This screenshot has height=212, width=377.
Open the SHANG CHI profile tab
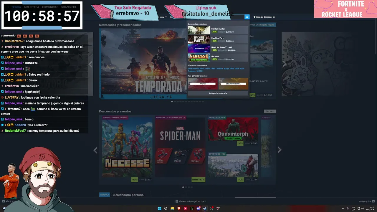69,7
